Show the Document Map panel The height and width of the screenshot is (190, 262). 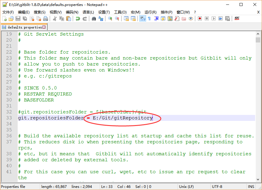[170, 19]
